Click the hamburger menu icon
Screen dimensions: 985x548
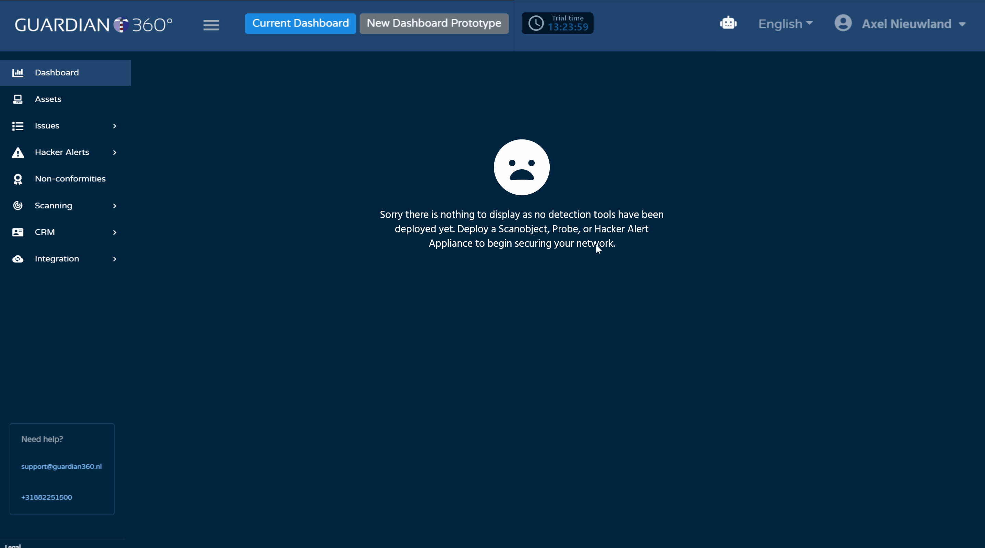pos(211,25)
